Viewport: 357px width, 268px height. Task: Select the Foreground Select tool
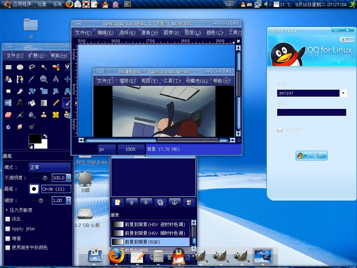8,79
